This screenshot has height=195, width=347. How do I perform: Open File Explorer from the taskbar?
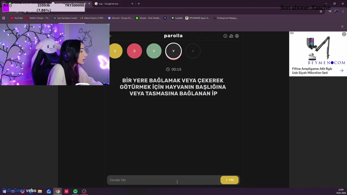(x=40, y=191)
